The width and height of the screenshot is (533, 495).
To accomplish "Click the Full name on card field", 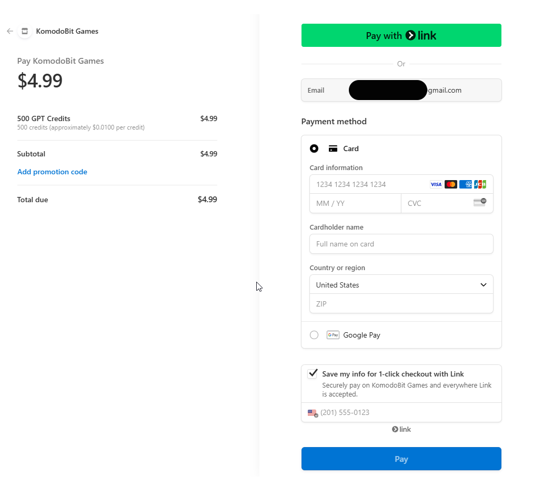I will pos(401,244).
